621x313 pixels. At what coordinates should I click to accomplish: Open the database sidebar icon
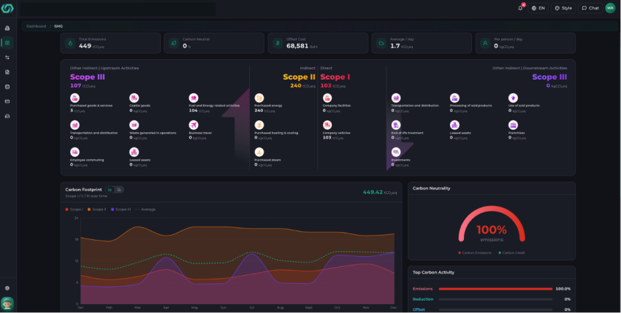(7, 87)
